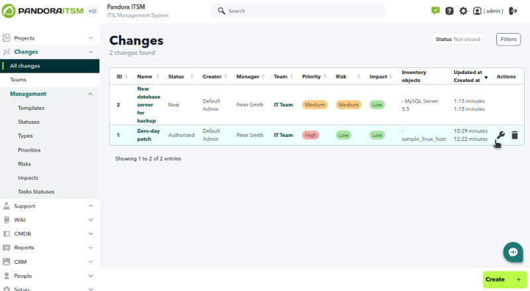Open the admin user profile icon
The height and width of the screenshot is (291, 530).
[x=477, y=11]
